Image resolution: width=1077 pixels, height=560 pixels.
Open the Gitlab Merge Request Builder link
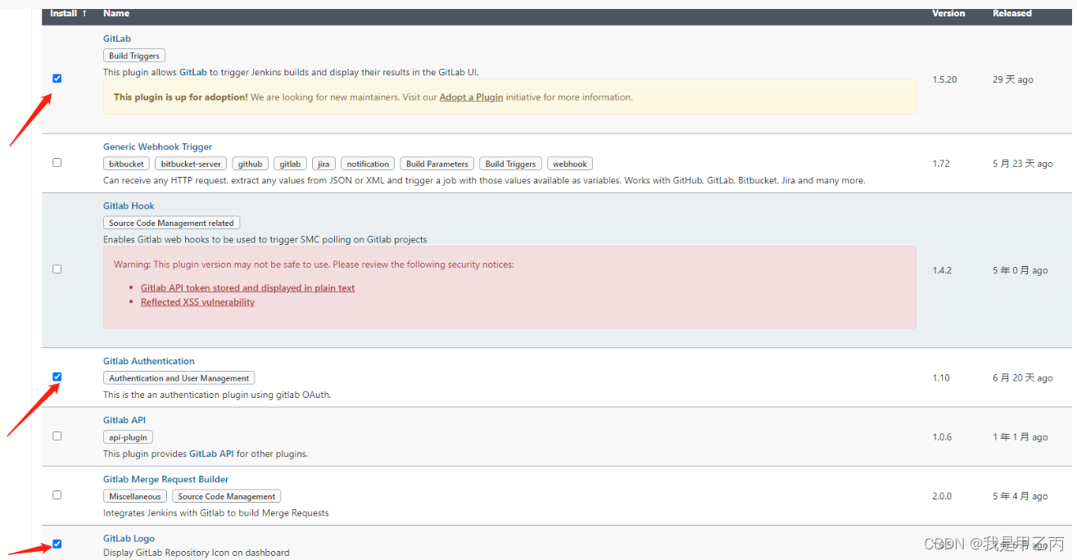click(166, 479)
